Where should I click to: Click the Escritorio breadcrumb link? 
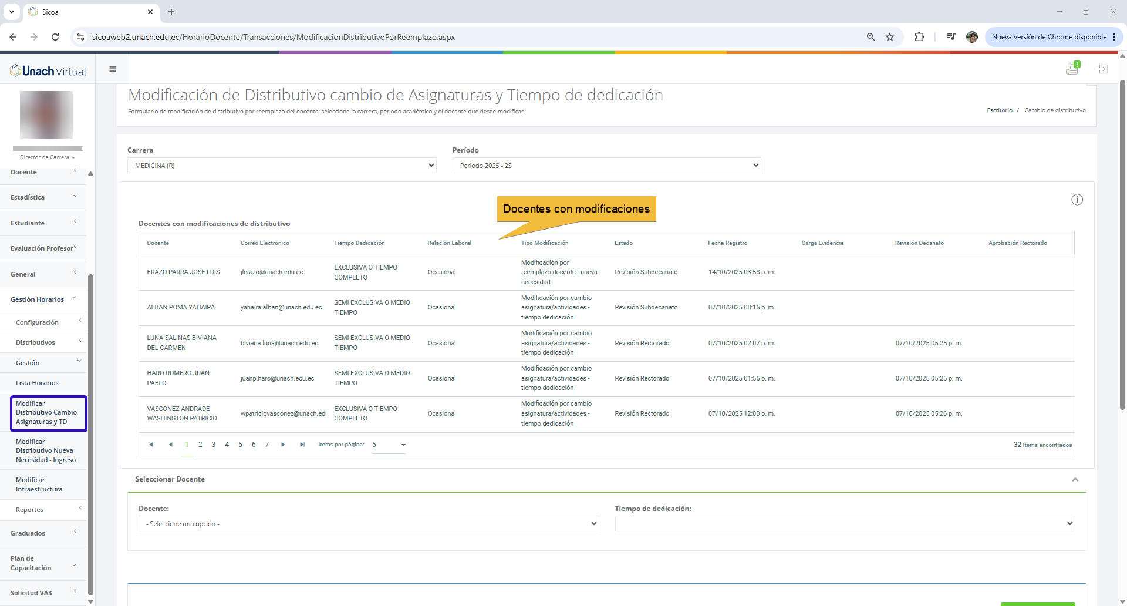click(x=999, y=110)
